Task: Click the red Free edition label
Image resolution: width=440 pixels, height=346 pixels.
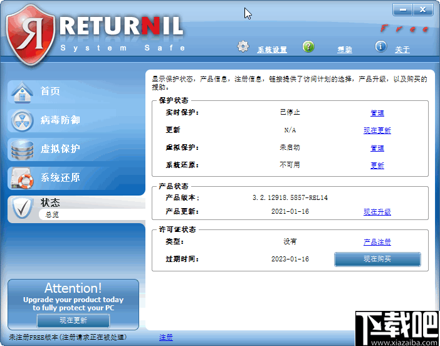Action: (404, 28)
